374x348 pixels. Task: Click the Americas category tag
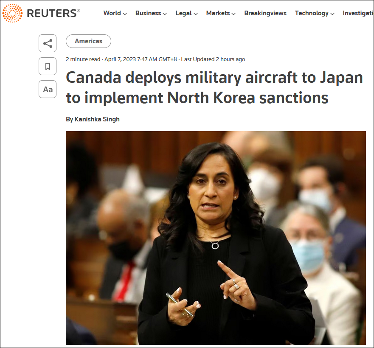point(88,41)
